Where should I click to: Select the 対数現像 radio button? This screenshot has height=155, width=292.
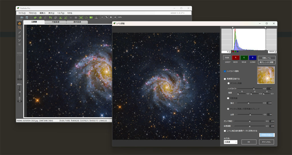[x=228, y=98]
